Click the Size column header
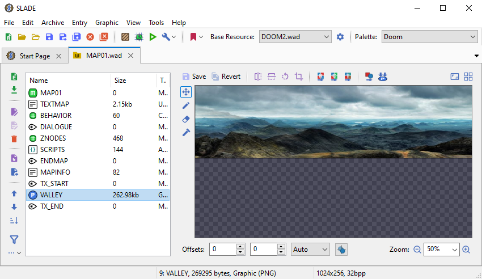This screenshot has width=482, height=279. pyautogui.click(x=133, y=81)
